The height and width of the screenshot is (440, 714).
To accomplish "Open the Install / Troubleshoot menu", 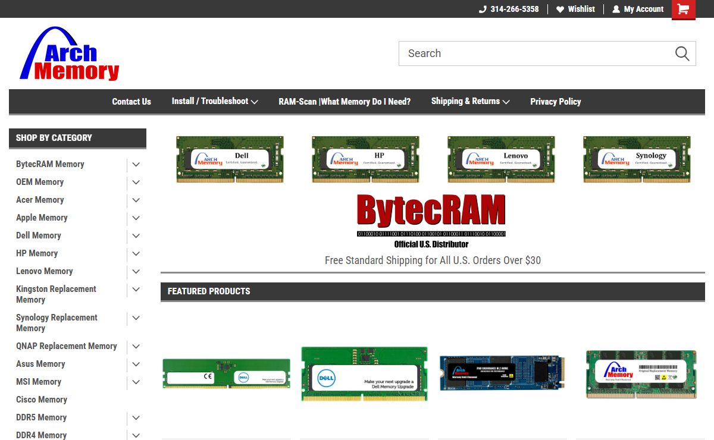I will 215,102.
